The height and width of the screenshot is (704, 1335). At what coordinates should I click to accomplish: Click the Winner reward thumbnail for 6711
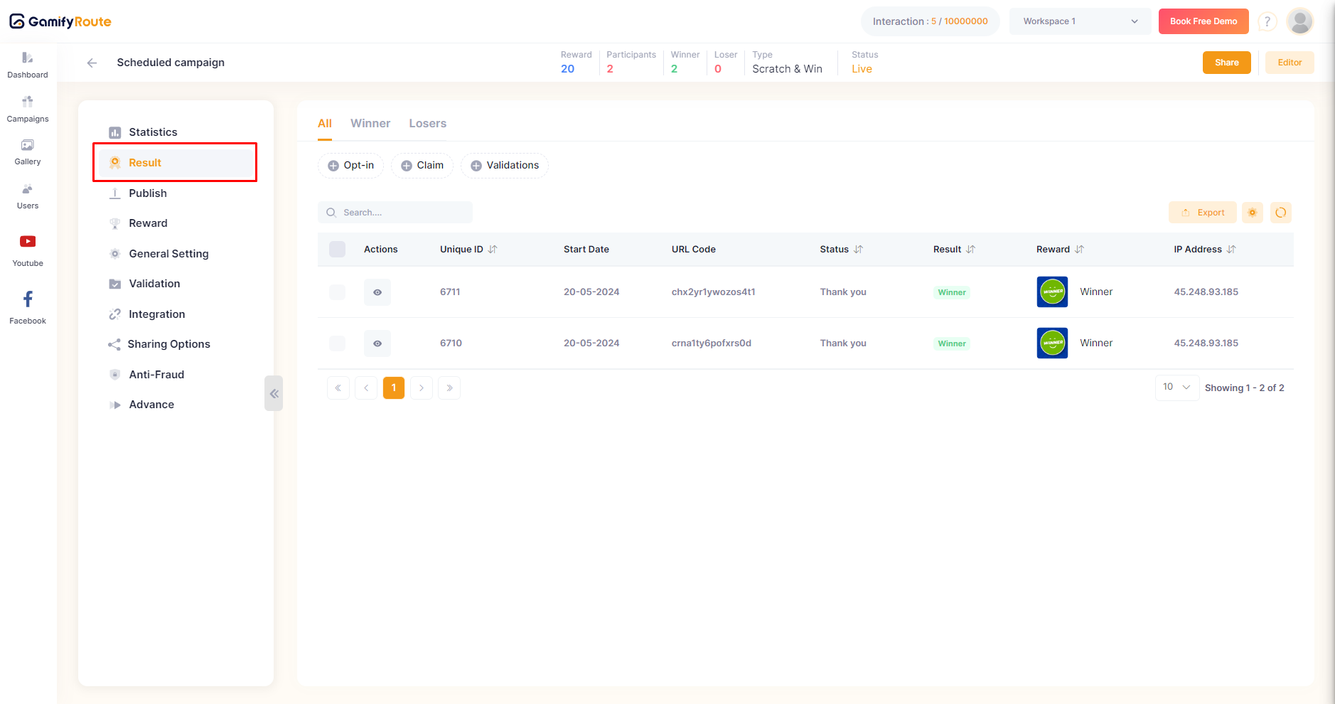coord(1052,292)
